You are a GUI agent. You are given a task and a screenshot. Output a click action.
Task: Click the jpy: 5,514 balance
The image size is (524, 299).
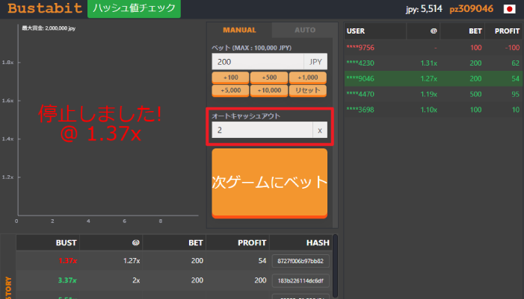pos(424,9)
